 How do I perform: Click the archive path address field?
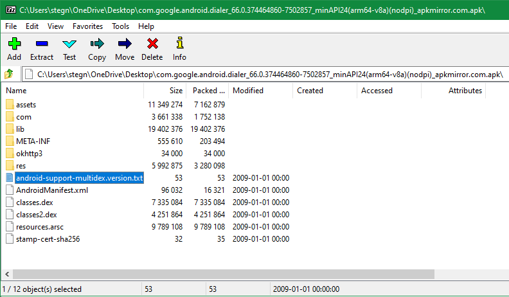coord(265,75)
